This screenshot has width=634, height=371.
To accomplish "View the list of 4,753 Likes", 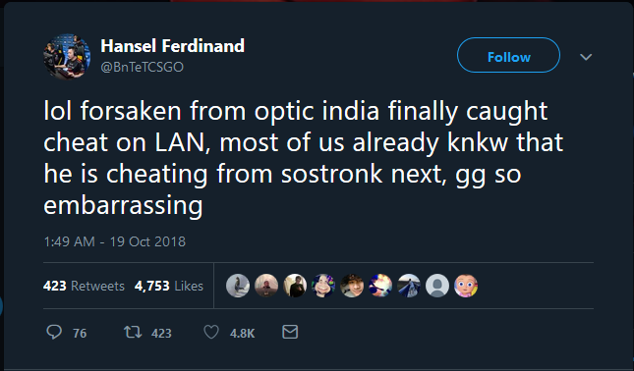I will pos(169,286).
